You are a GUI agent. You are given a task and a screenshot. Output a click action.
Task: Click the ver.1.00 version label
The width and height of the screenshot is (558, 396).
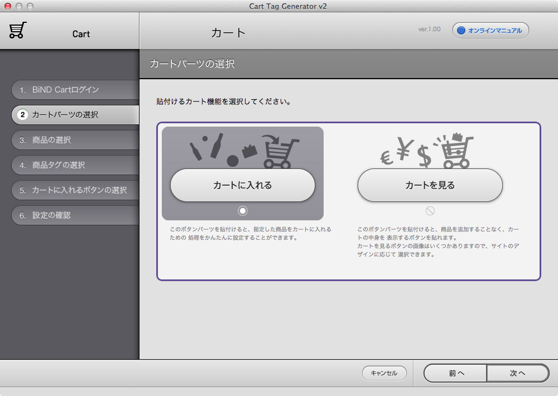point(429,29)
